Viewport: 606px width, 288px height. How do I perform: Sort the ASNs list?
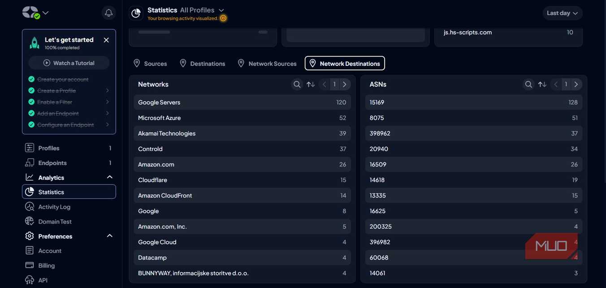click(x=542, y=84)
